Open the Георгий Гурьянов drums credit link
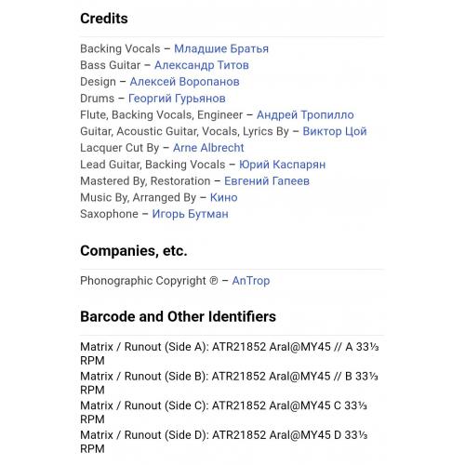This screenshot has height=465, width=465. point(177,99)
